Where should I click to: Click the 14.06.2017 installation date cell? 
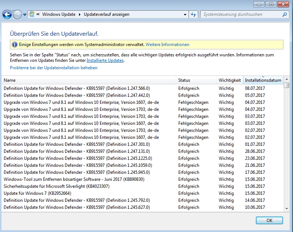pyautogui.click(x=255, y=200)
